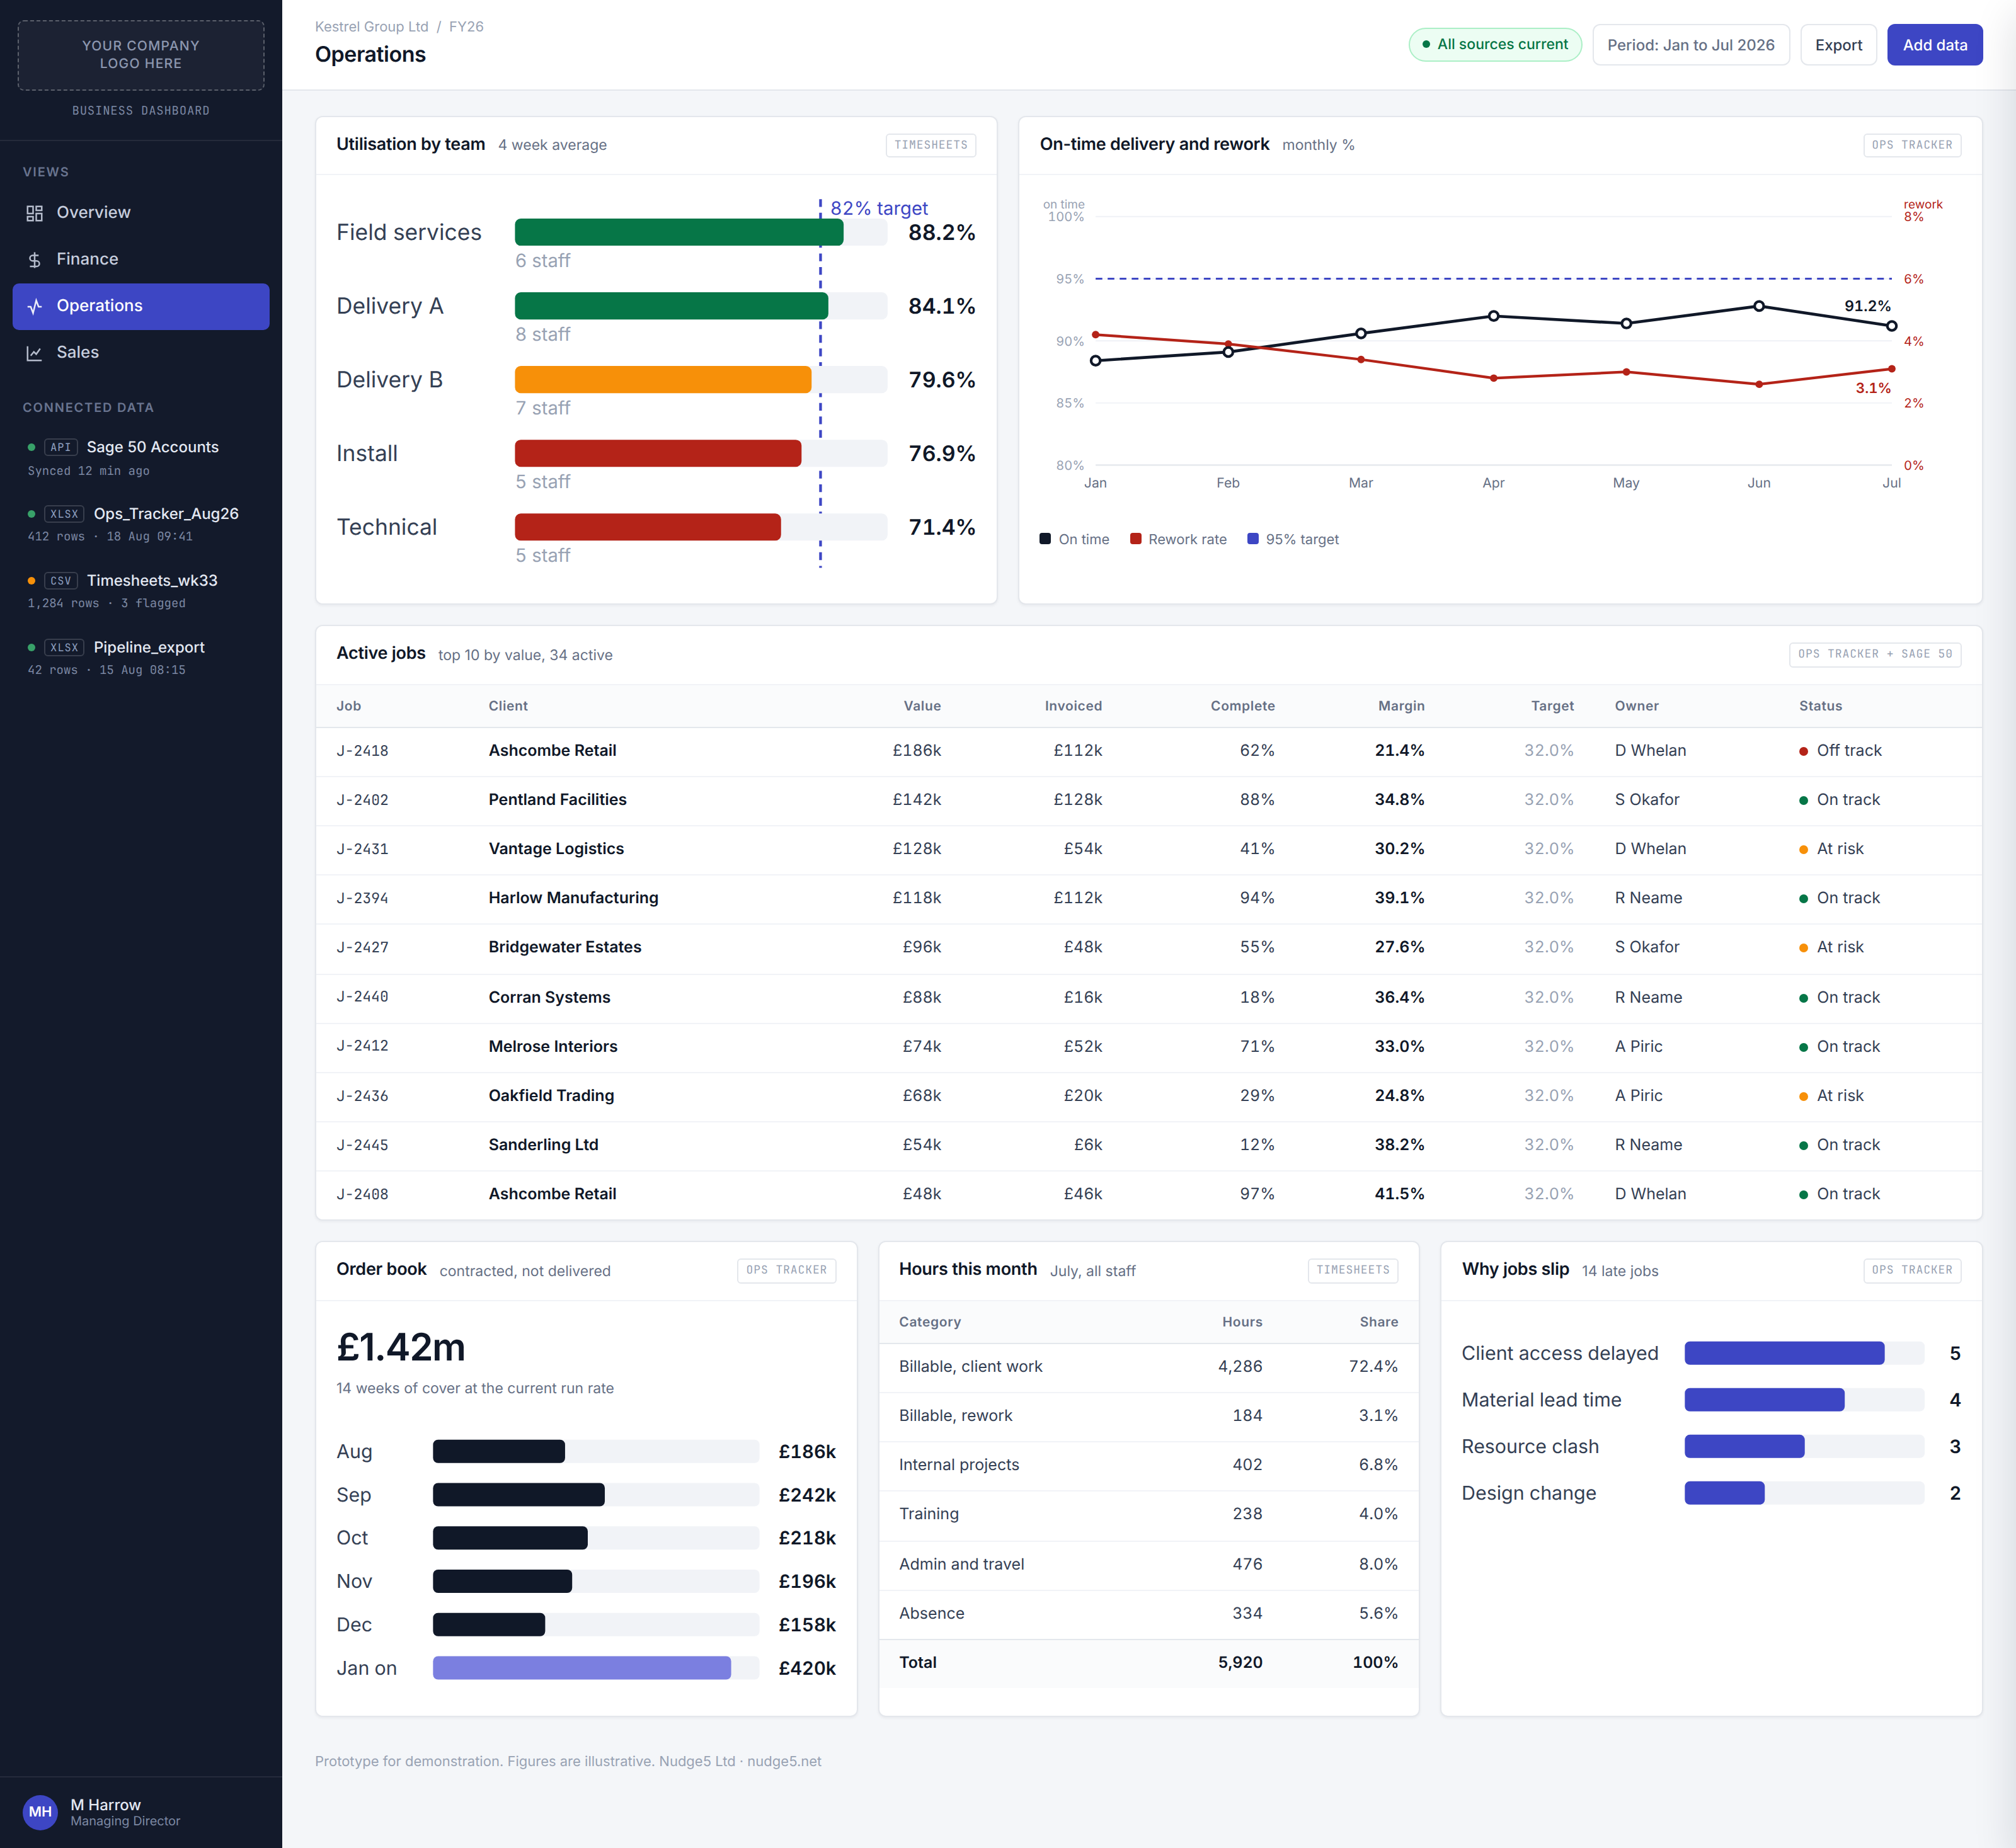
Task: Click the M Harrow profile name
Action: pyautogui.click(x=105, y=1805)
